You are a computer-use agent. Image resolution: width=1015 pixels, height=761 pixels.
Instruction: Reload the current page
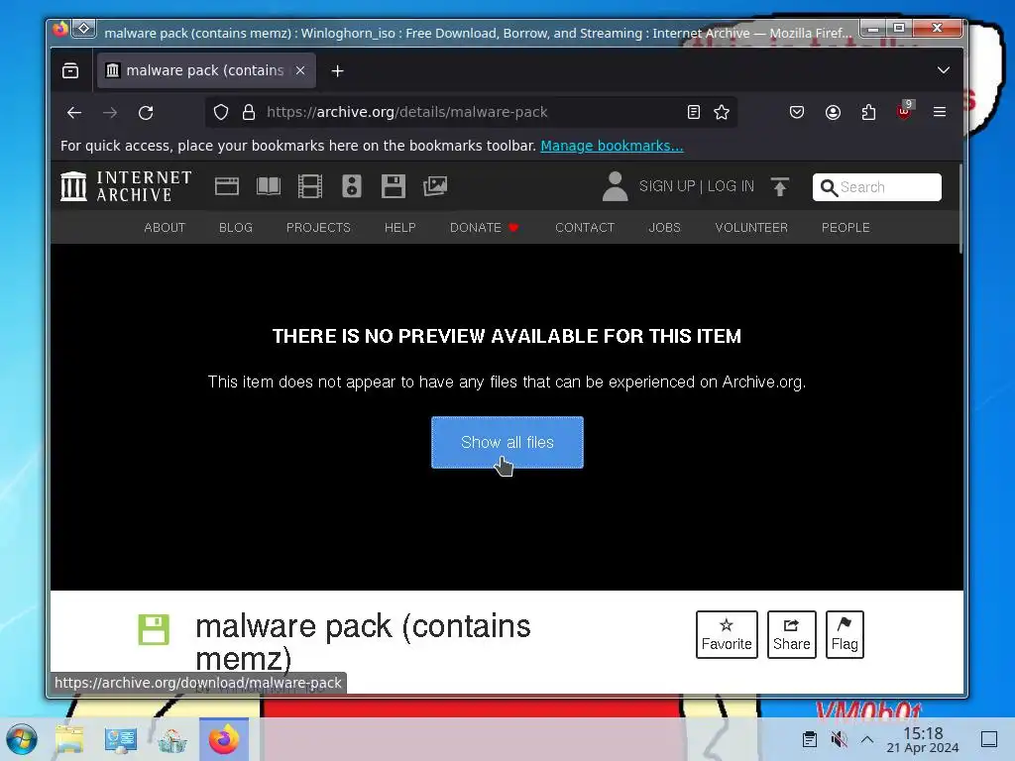(x=146, y=113)
